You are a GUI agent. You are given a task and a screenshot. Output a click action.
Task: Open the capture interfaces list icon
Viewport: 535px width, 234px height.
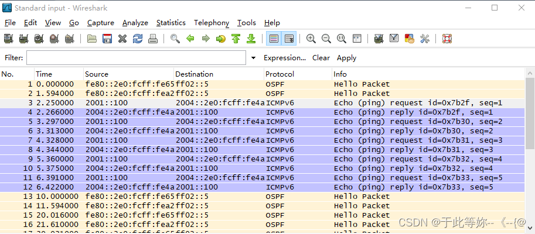9,39
